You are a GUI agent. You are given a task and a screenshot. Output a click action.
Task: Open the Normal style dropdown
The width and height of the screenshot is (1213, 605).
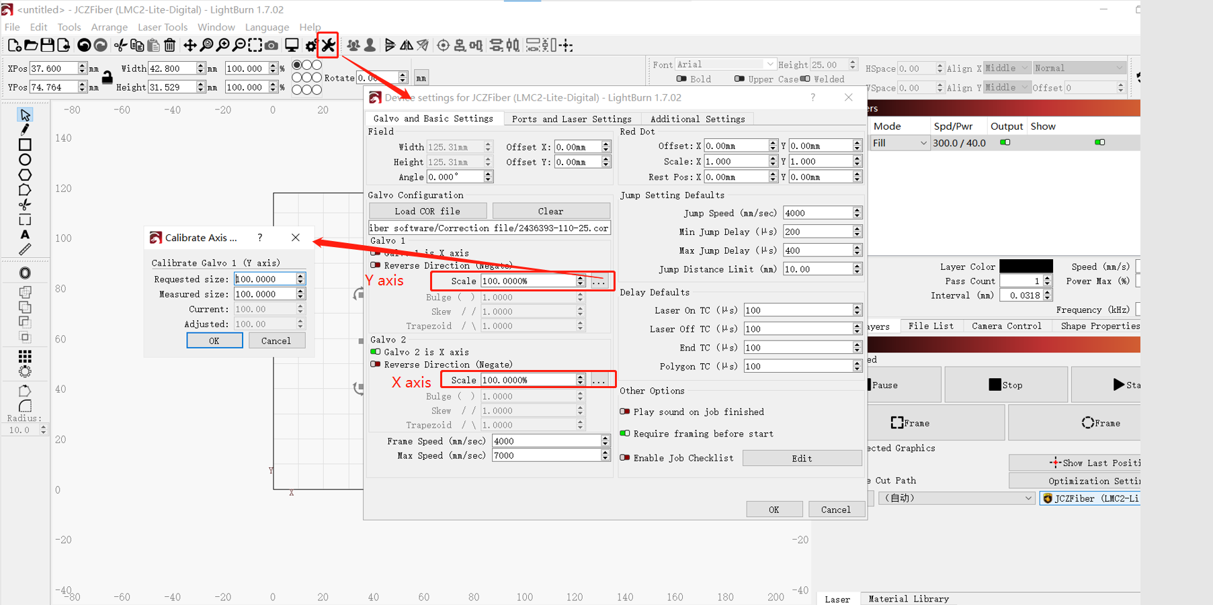tap(1079, 68)
